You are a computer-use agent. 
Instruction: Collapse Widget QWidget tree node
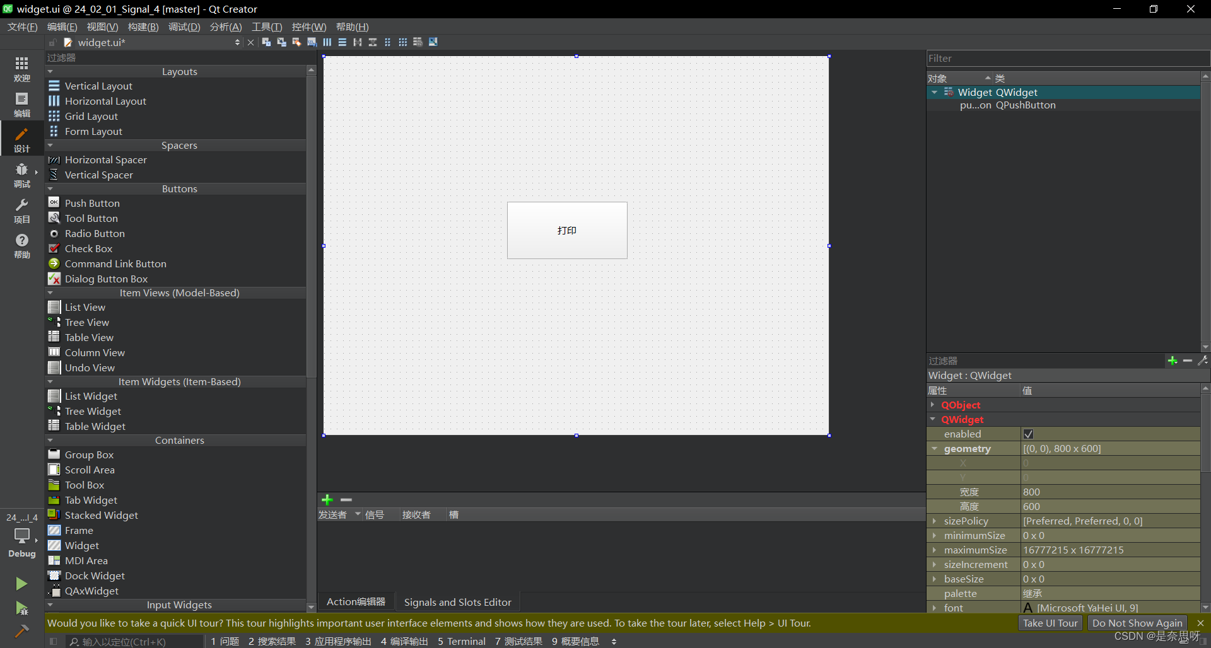point(934,93)
